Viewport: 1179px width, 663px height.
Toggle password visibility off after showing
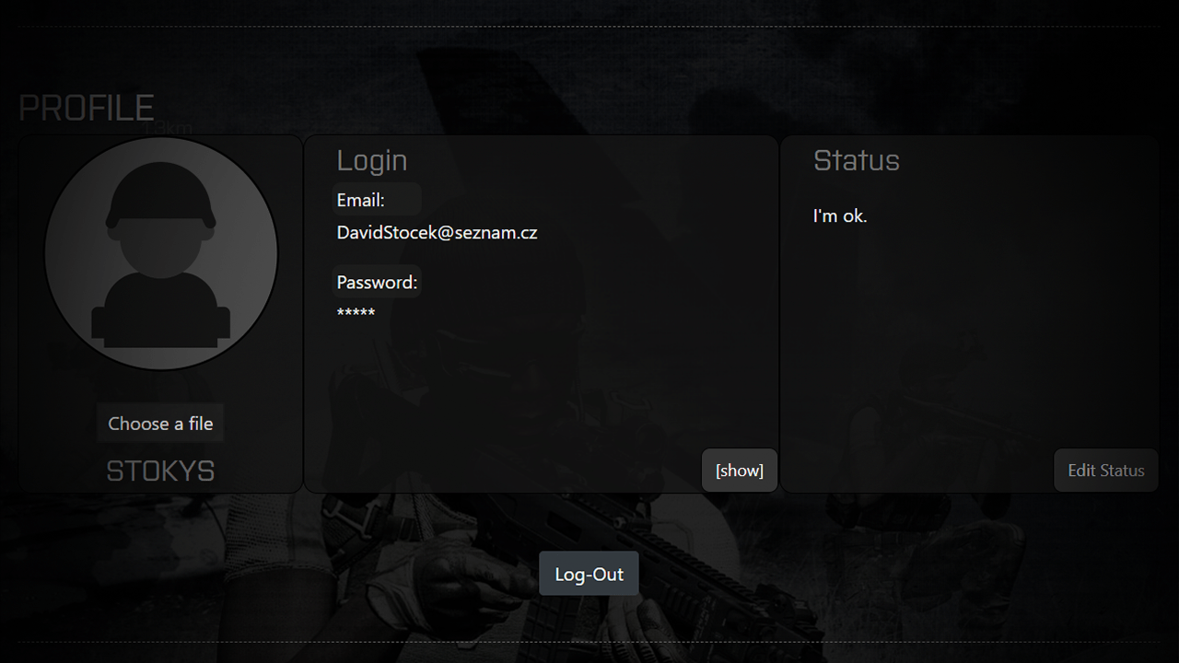(739, 470)
